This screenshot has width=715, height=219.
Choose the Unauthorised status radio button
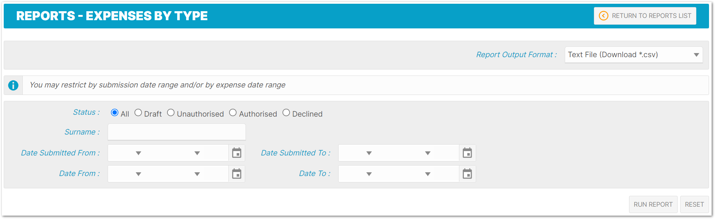coord(171,112)
